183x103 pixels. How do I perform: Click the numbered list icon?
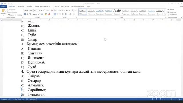tap(59, 11)
